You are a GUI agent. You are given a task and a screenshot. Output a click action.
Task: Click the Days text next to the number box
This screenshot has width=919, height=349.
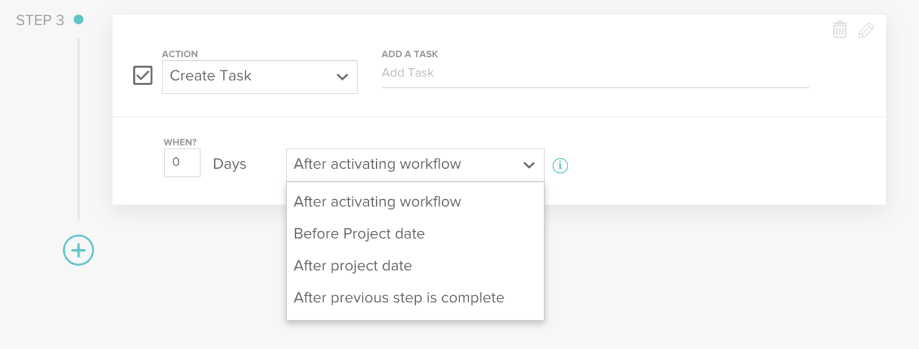coord(229,164)
